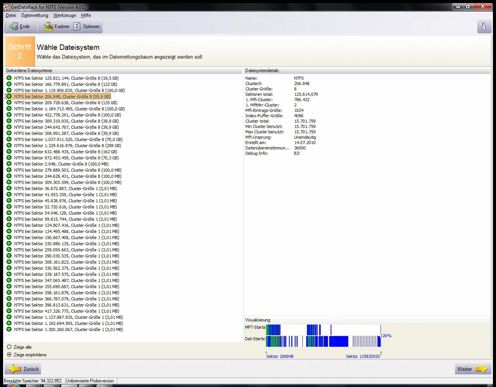Click the Ende toolbar icon

(x=14, y=26)
